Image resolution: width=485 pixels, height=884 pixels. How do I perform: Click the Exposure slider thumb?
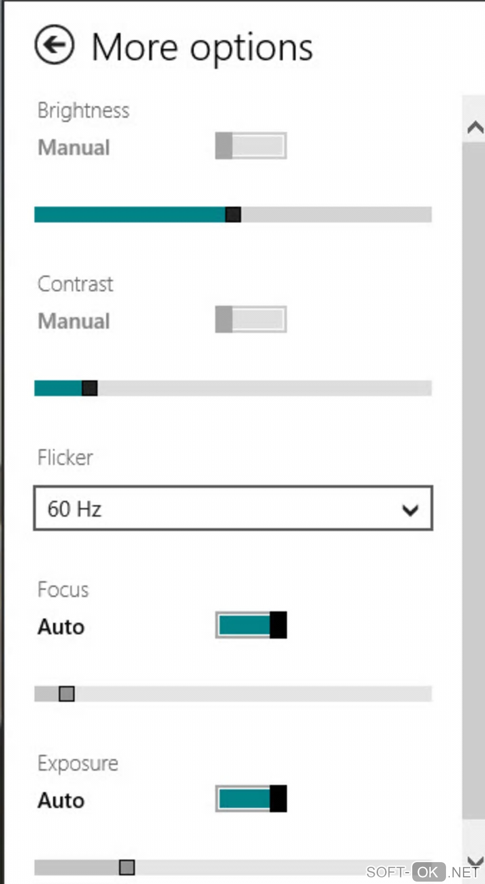[x=126, y=867]
